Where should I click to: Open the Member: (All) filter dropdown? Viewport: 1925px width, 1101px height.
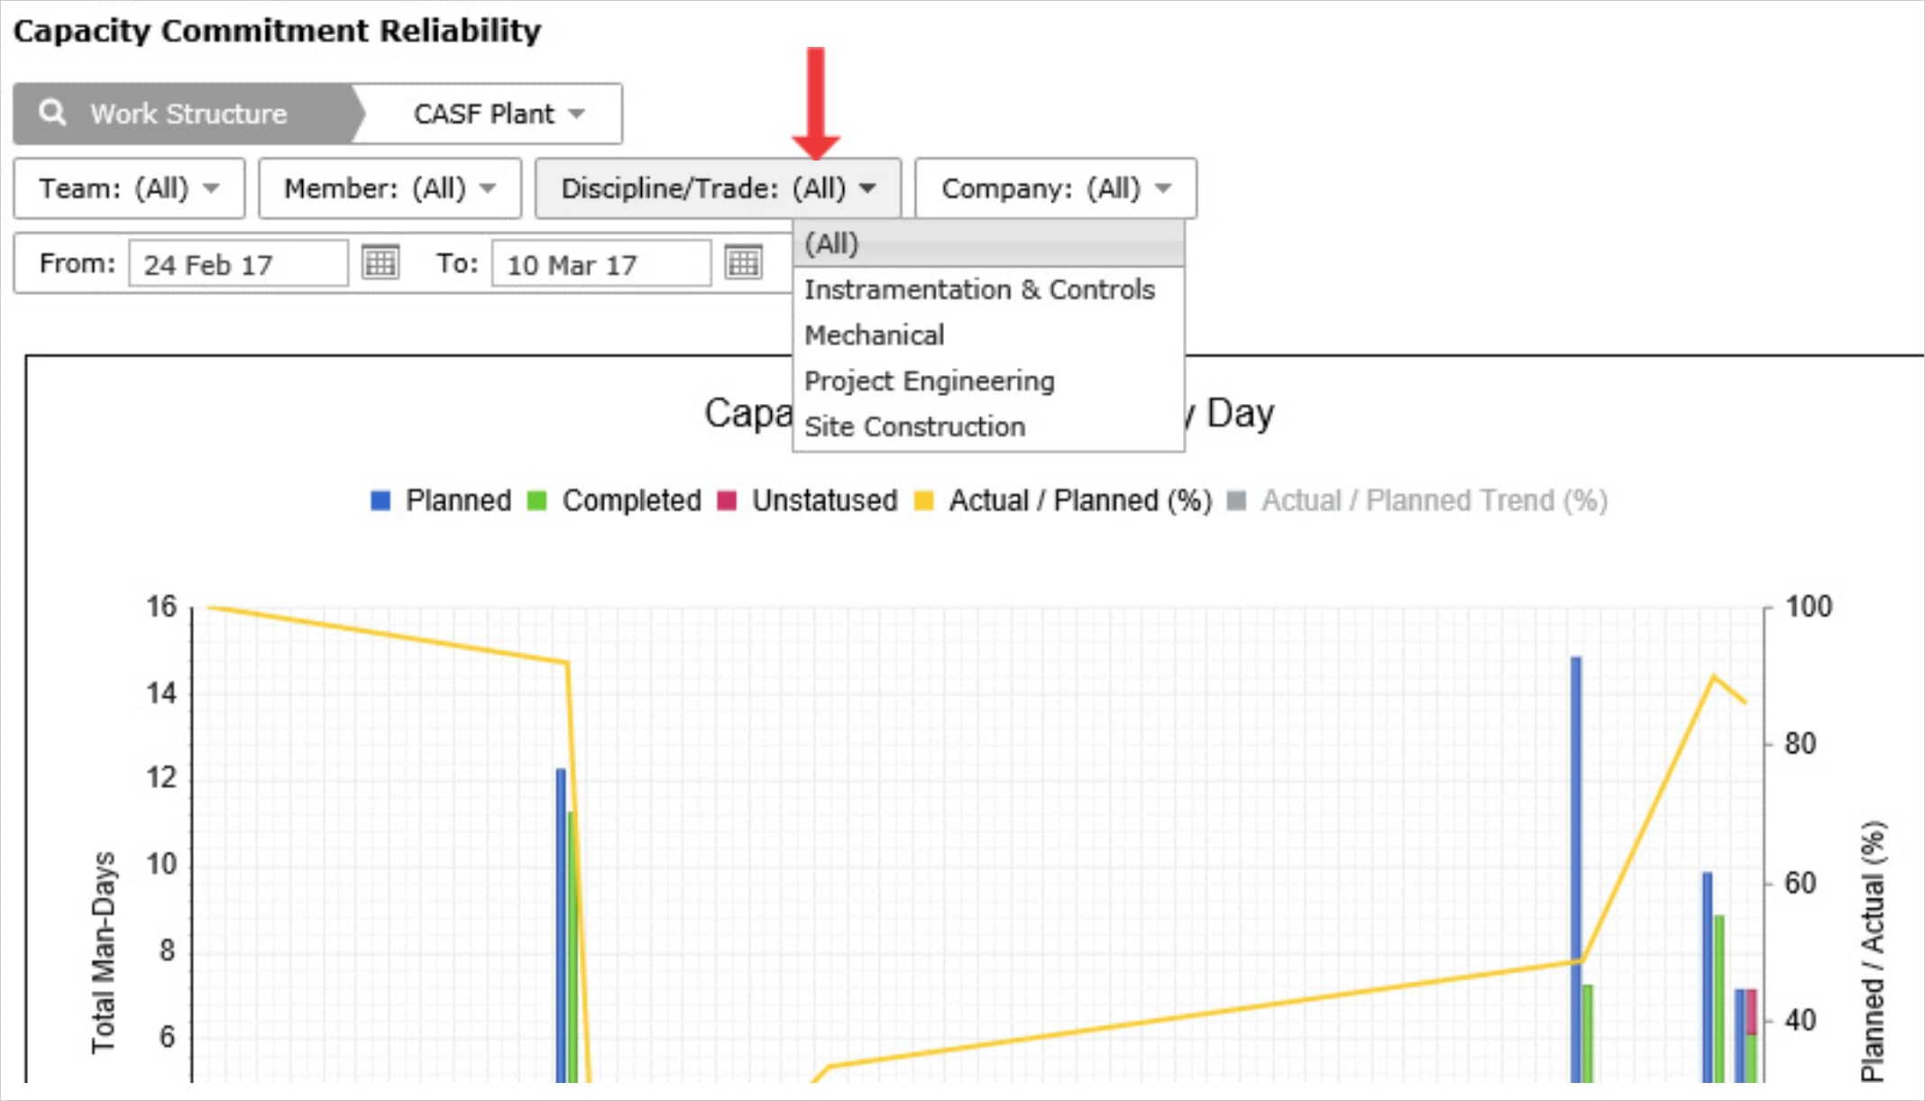[x=390, y=188]
